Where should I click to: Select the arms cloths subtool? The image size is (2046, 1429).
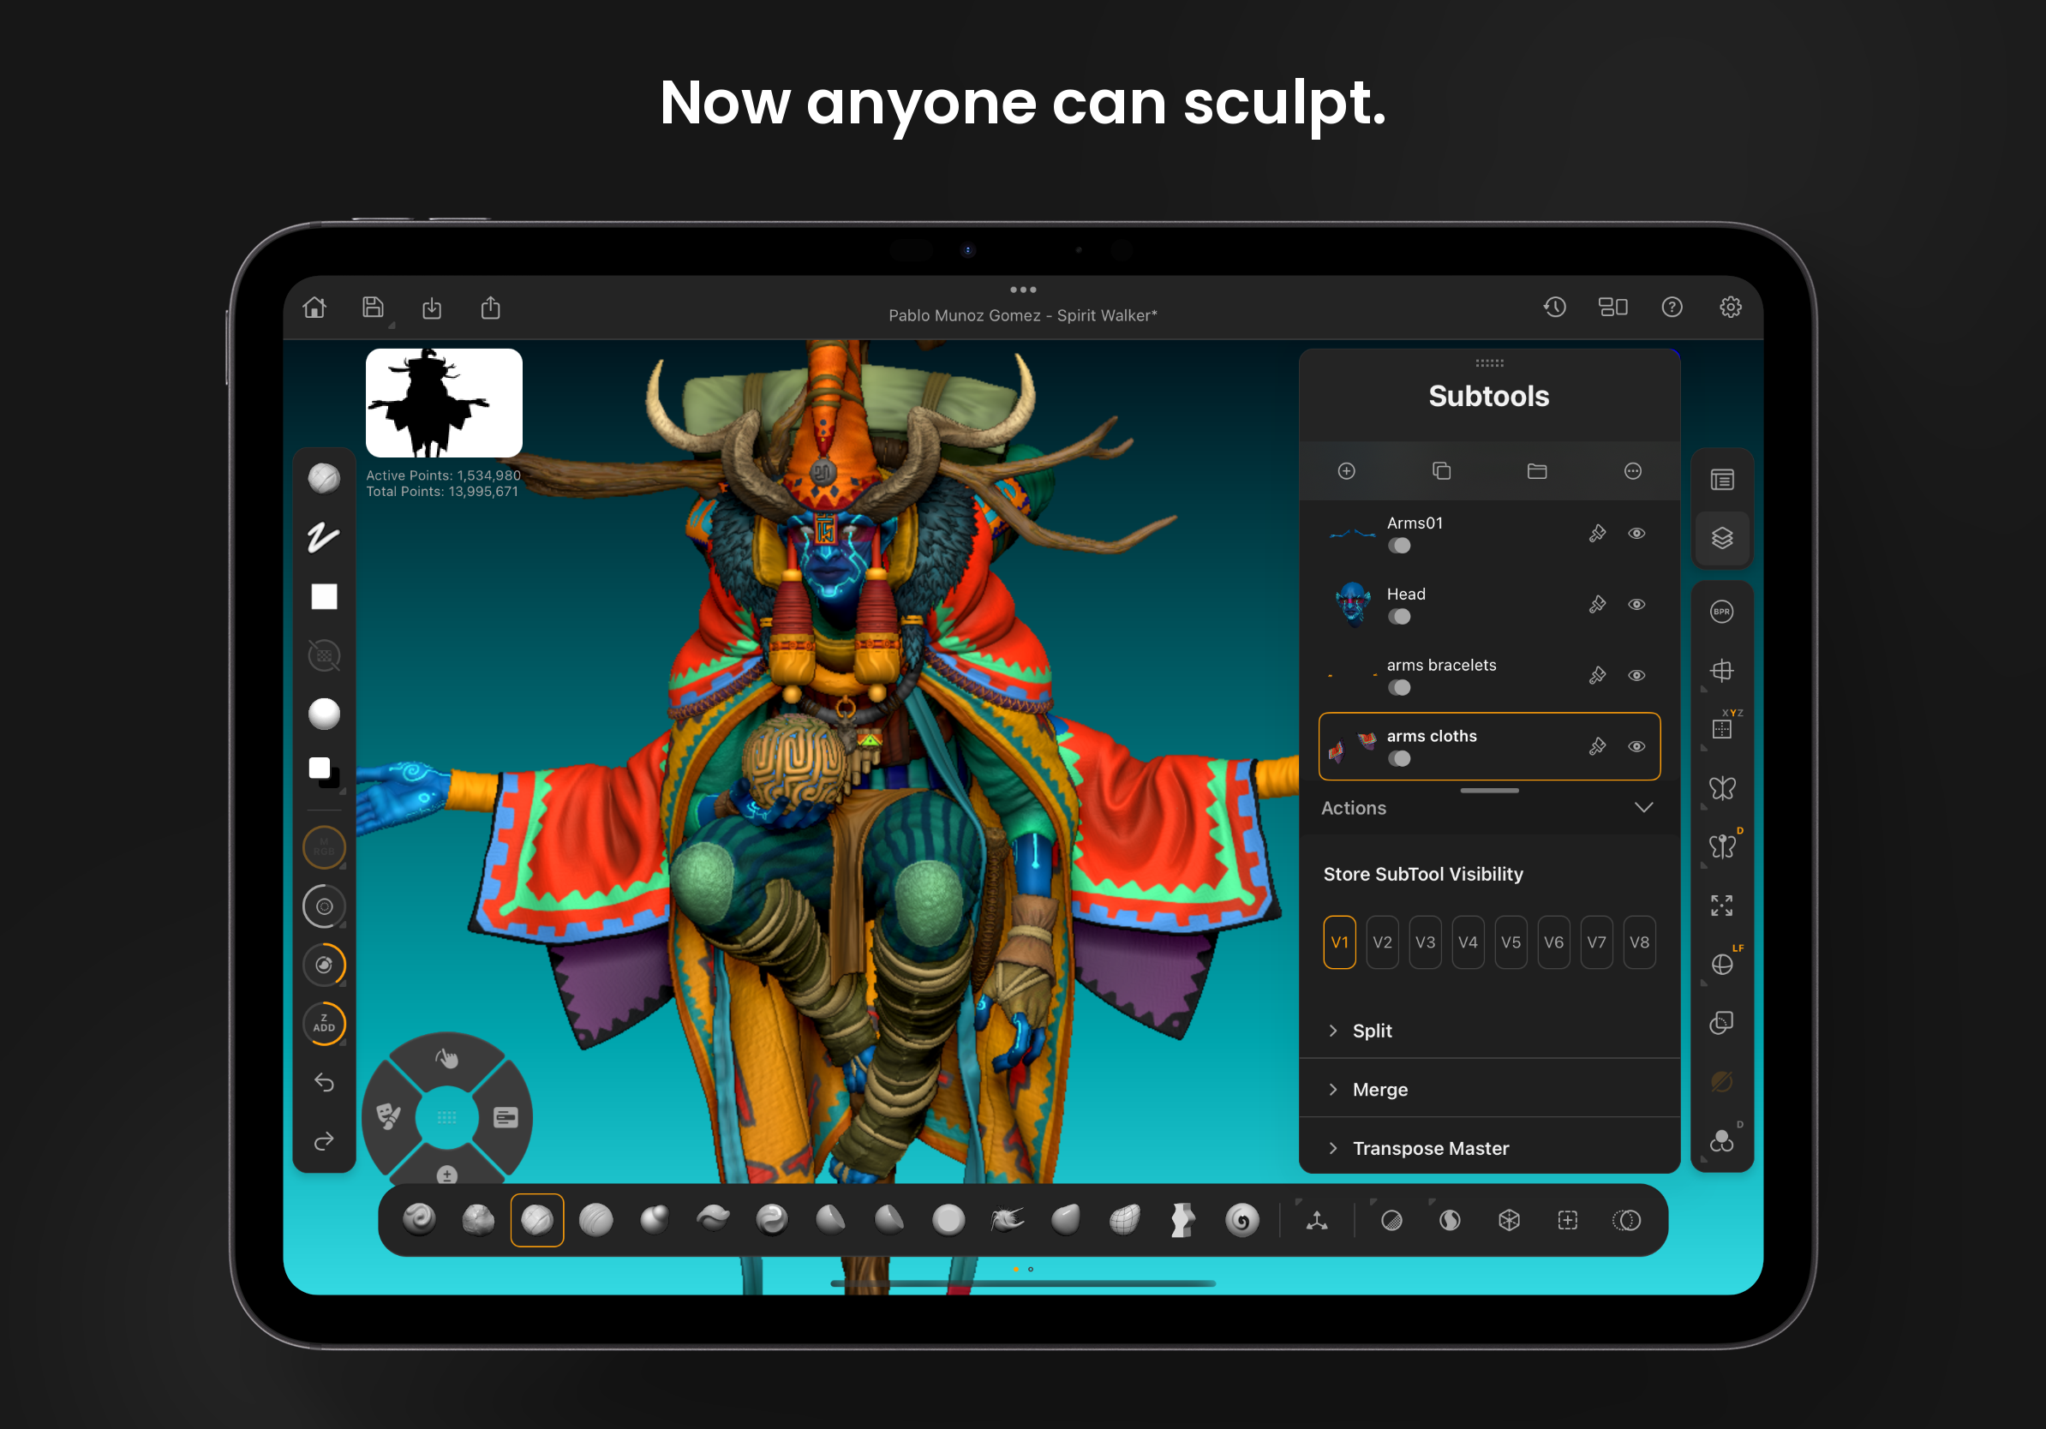coord(1489,746)
